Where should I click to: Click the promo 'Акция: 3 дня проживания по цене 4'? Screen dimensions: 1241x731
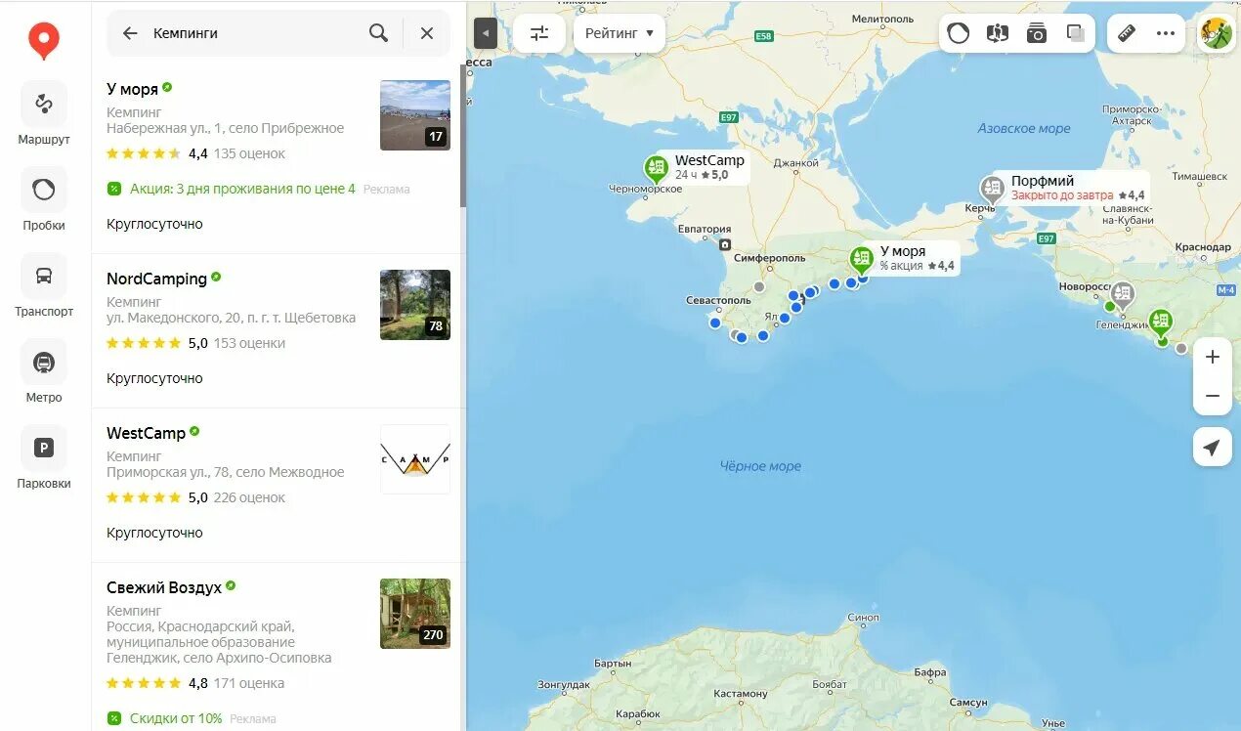(242, 189)
